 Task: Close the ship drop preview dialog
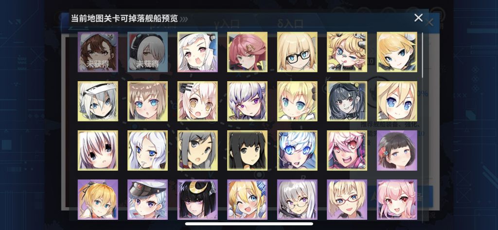coord(418,18)
